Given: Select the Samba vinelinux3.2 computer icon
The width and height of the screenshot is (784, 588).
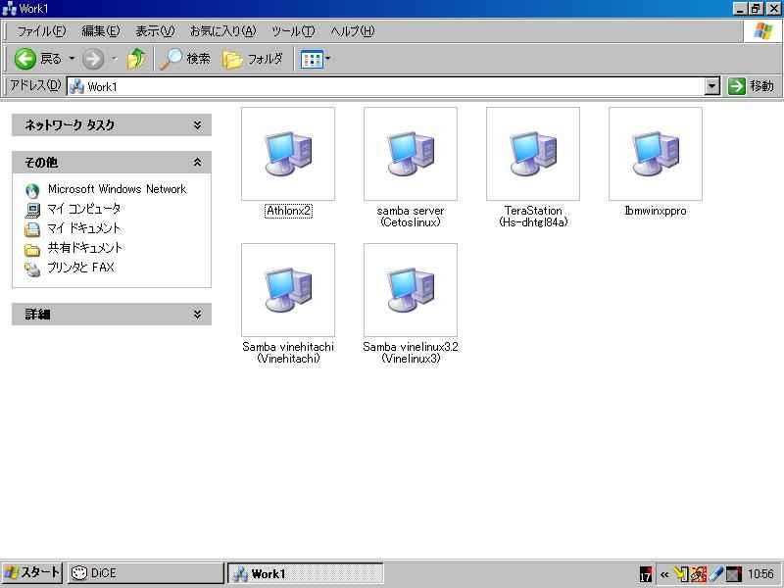Looking at the screenshot, I should [411, 290].
